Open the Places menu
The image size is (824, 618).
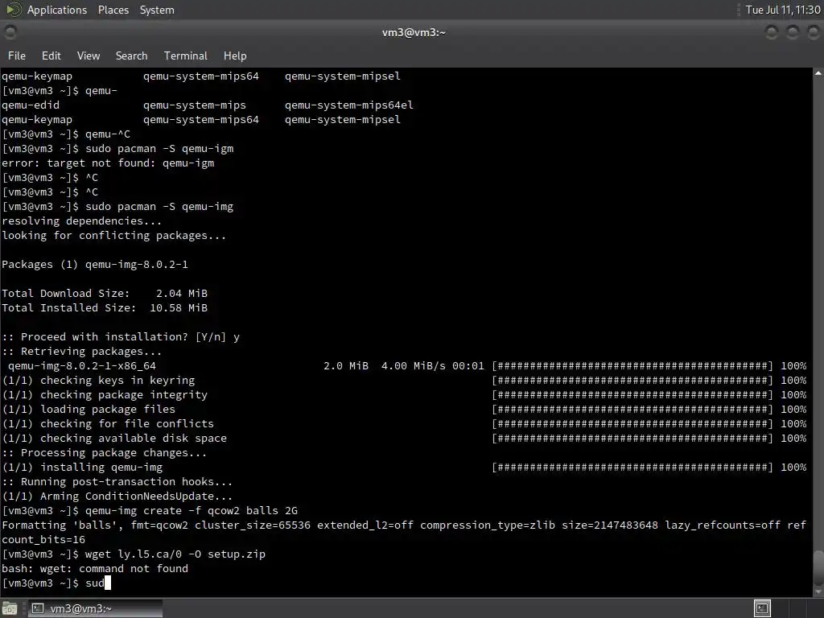(113, 10)
